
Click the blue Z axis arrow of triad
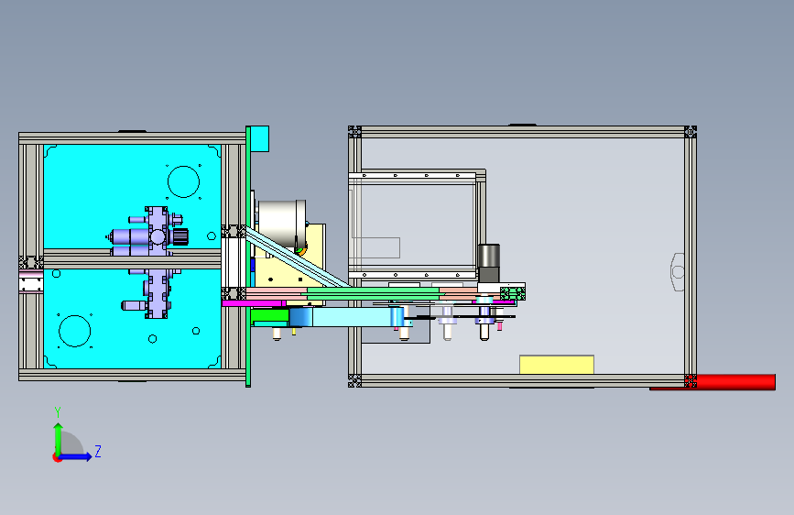pyautogui.click(x=76, y=456)
